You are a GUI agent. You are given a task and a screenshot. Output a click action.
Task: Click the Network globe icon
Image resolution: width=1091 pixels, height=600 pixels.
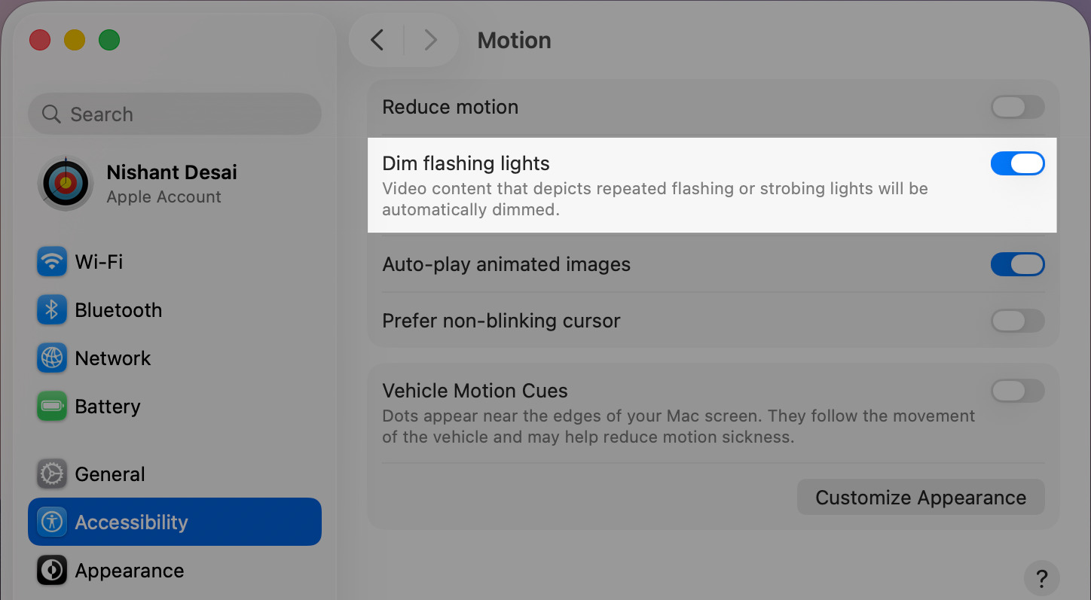point(51,358)
